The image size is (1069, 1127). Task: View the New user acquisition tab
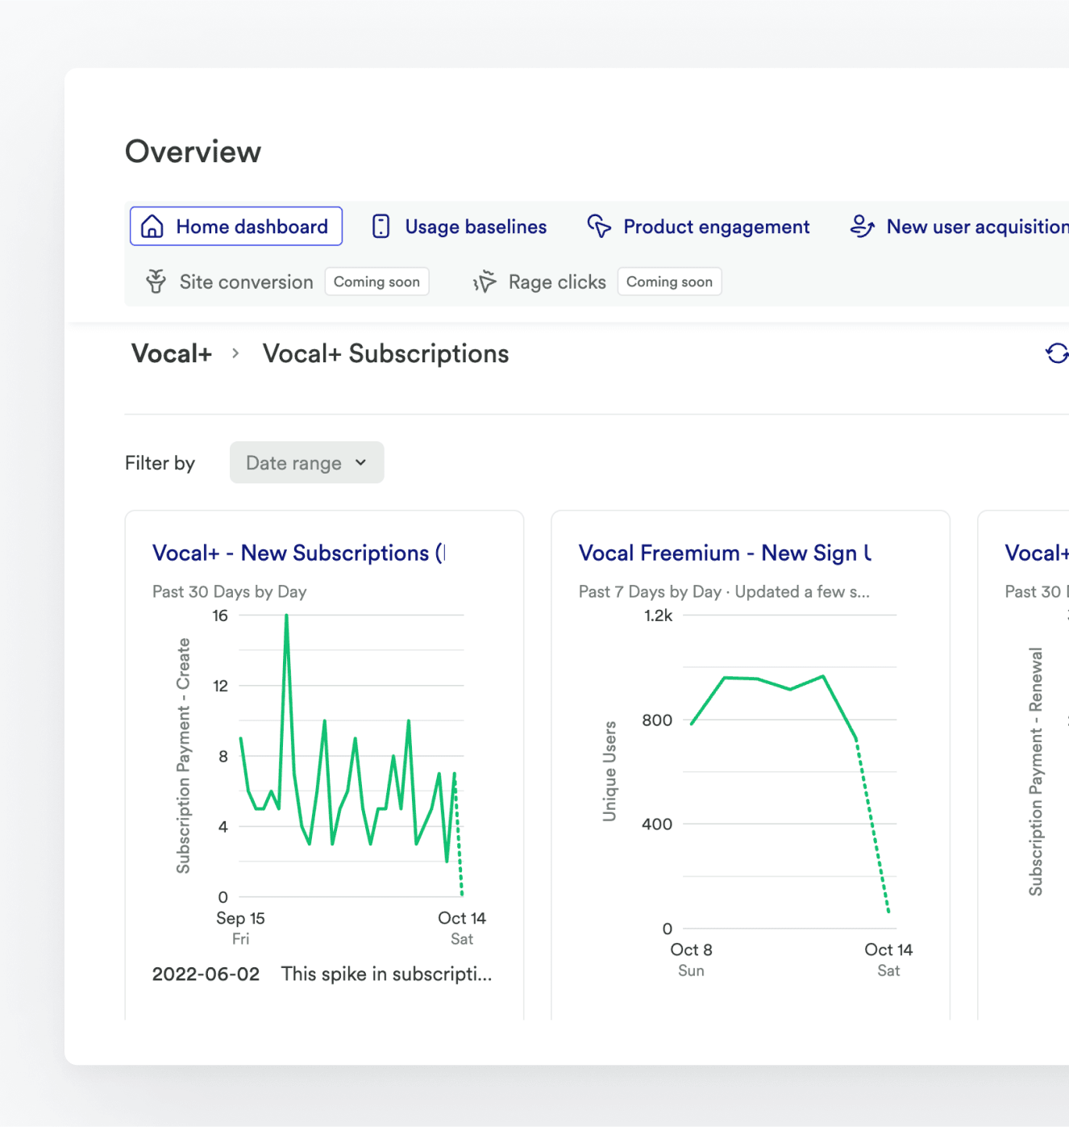click(975, 227)
